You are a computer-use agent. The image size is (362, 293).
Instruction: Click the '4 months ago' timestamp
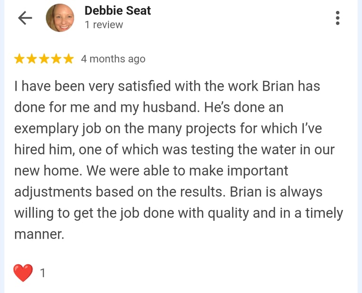pyautogui.click(x=113, y=59)
